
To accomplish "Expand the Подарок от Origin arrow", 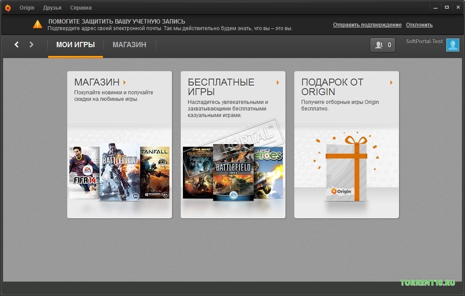I will pos(391,82).
